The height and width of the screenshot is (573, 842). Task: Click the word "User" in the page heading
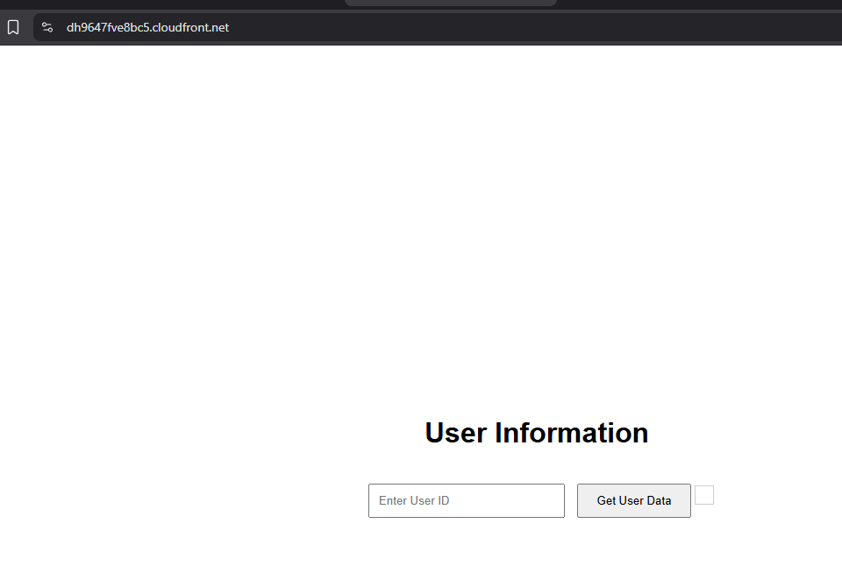click(455, 433)
